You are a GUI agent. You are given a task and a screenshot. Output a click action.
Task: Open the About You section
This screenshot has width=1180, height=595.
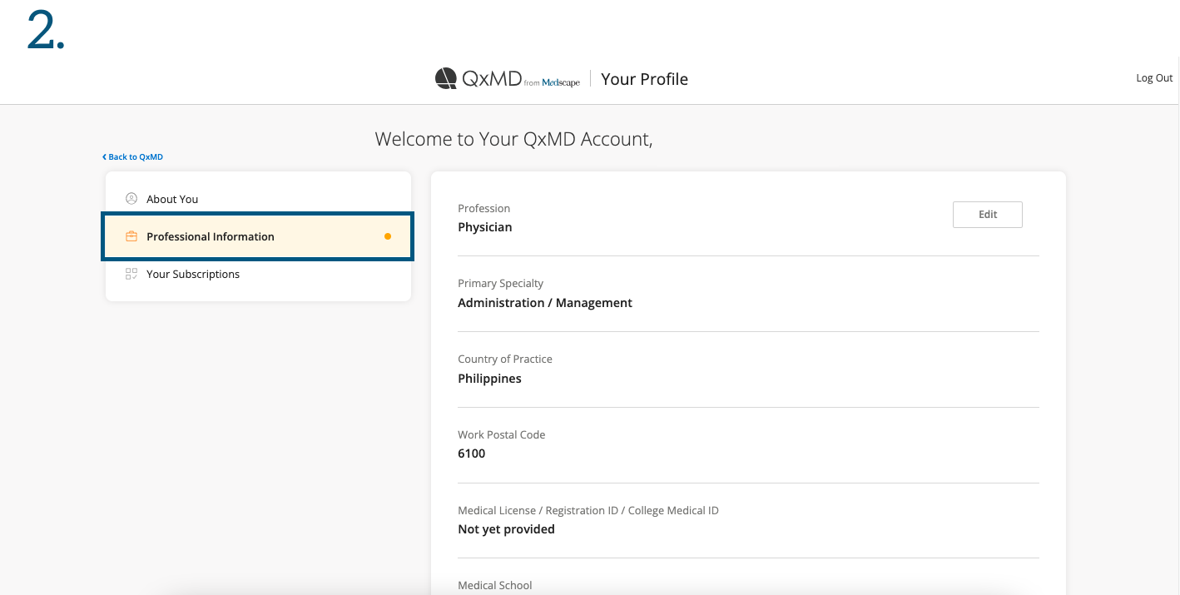click(x=258, y=199)
